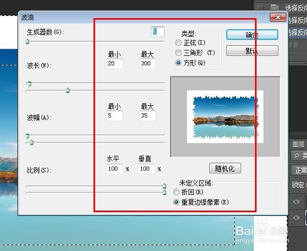Click the wave filter preview image
The image size is (307, 251).
click(x=225, y=116)
